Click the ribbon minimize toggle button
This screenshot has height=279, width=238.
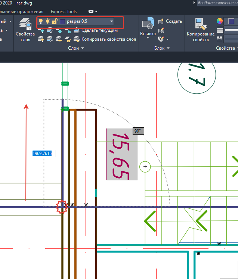[x=91, y=12]
